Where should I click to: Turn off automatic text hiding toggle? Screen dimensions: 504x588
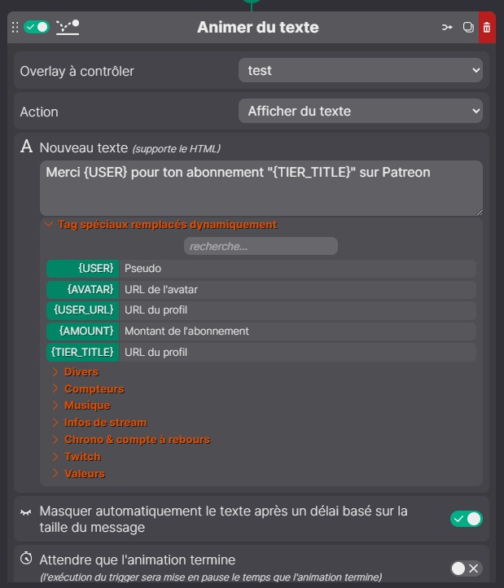click(467, 519)
